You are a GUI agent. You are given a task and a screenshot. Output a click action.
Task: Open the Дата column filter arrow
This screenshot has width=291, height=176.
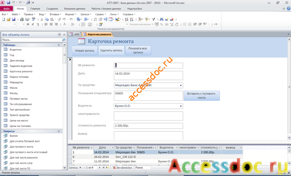112,148
